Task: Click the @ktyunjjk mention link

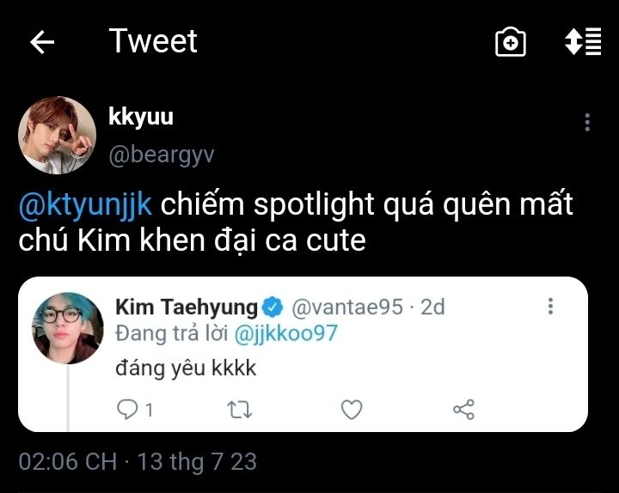Action: [86, 204]
